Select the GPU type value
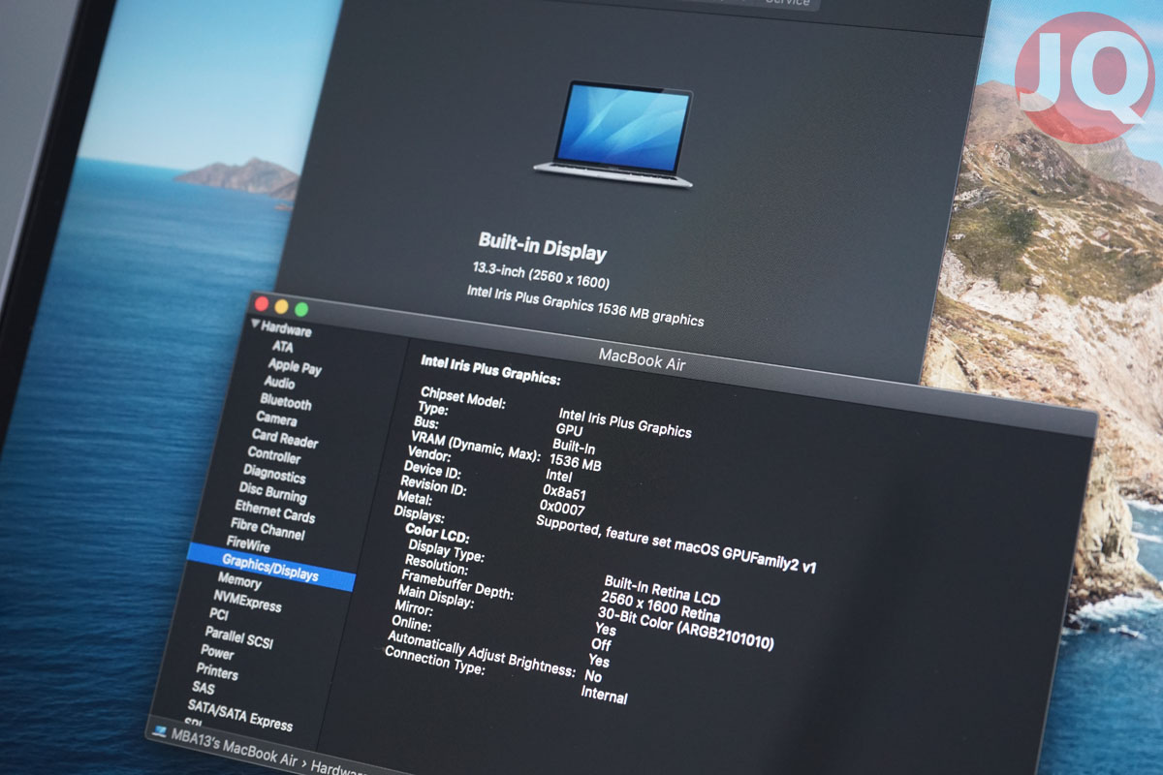This screenshot has height=775, width=1163. pyautogui.click(x=570, y=429)
